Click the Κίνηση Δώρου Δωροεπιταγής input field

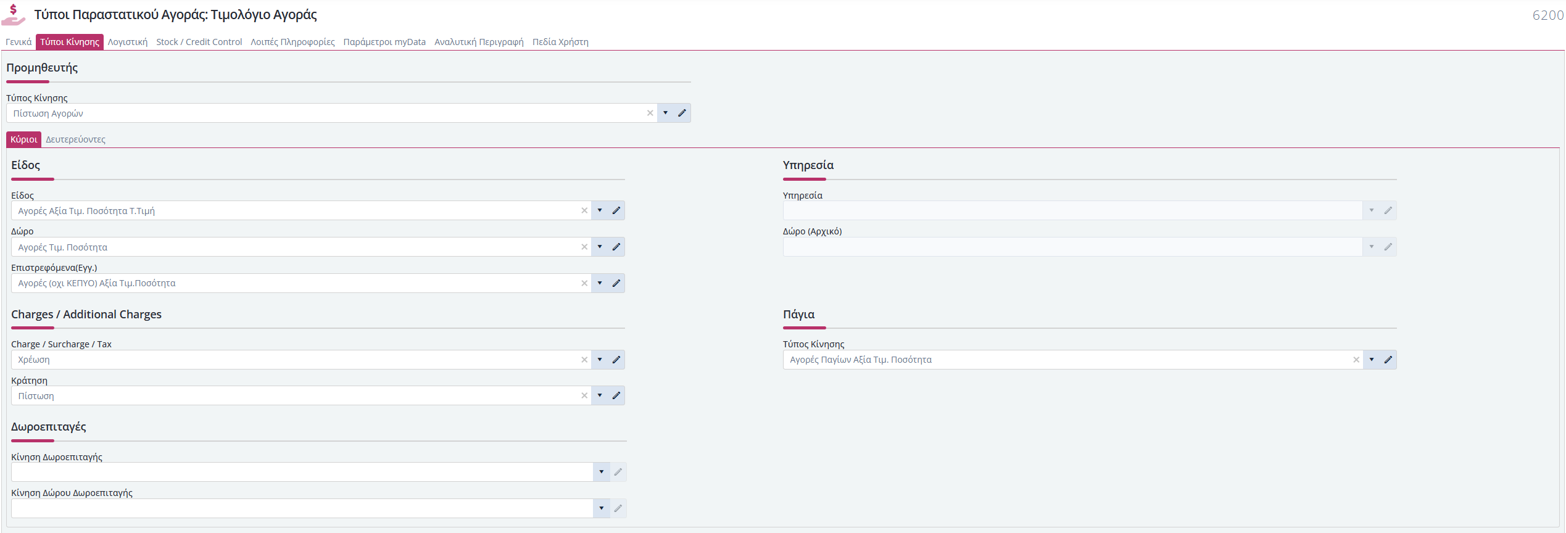click(302, 508)
